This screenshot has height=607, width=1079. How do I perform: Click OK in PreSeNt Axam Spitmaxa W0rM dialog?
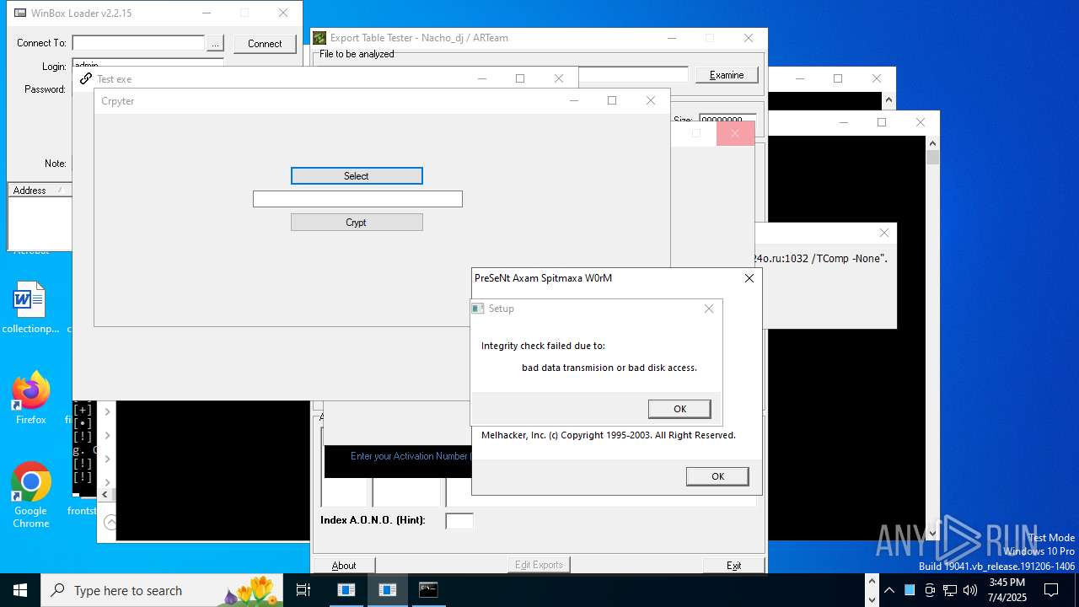click(x=717, y=476)
